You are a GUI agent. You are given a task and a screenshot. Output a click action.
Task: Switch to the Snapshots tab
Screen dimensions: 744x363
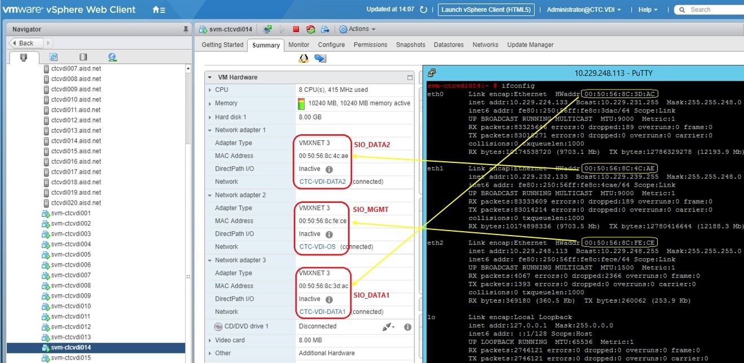tap(410, 45)
